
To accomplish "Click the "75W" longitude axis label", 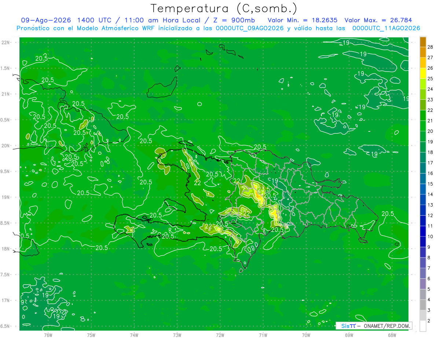I will point(91,335).
